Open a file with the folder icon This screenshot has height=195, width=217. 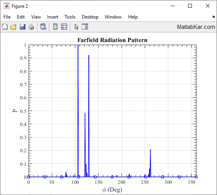(x=14, y=27)
